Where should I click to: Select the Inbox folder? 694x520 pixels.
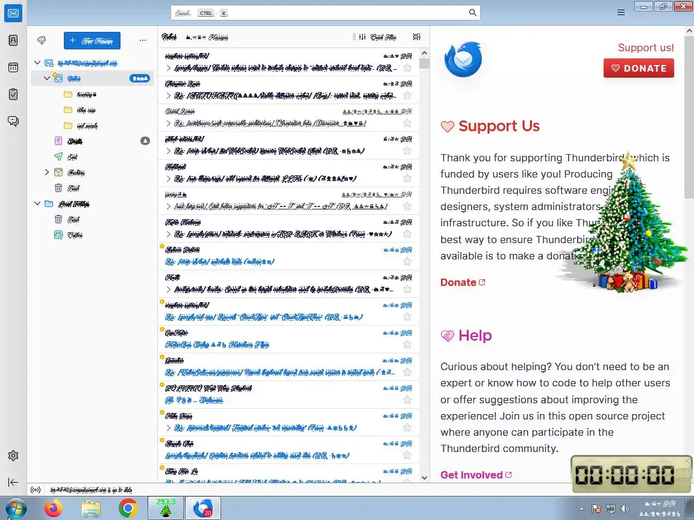[x=92, y=78]
